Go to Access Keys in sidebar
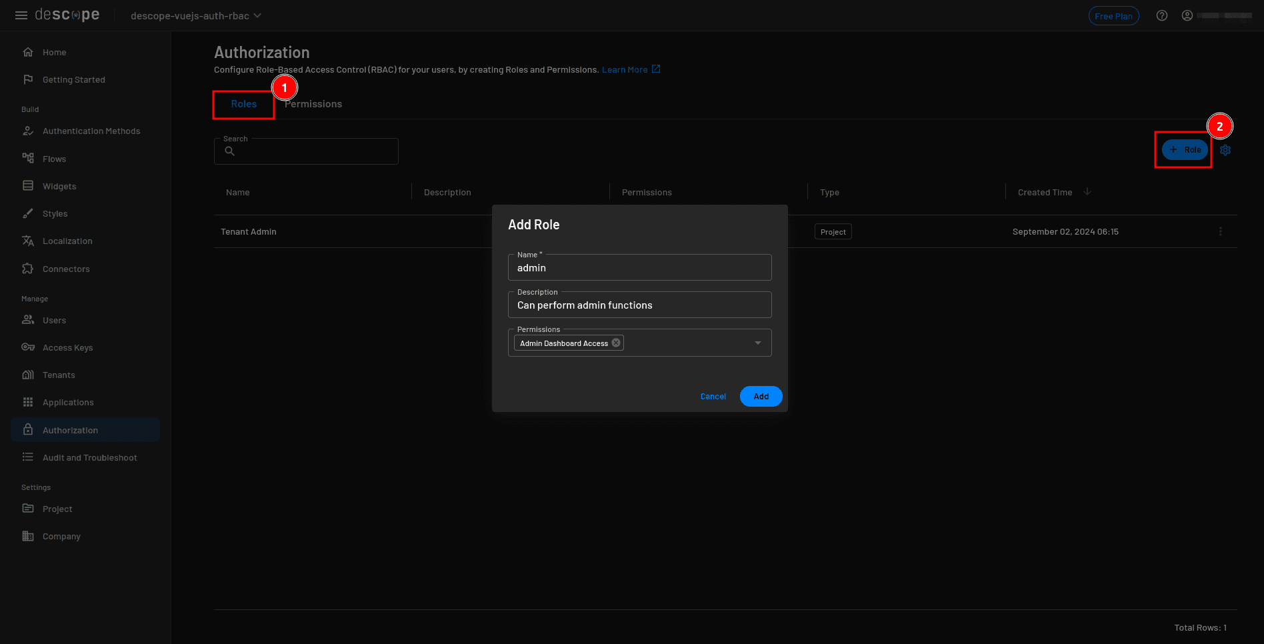Image resolution: width=1264 pixels, height=644 pixels. click(x=67, y=347)
